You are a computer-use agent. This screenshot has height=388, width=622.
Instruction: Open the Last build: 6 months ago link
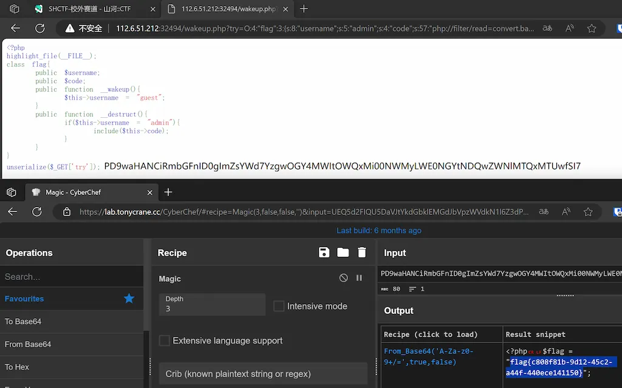coord(379,230)
